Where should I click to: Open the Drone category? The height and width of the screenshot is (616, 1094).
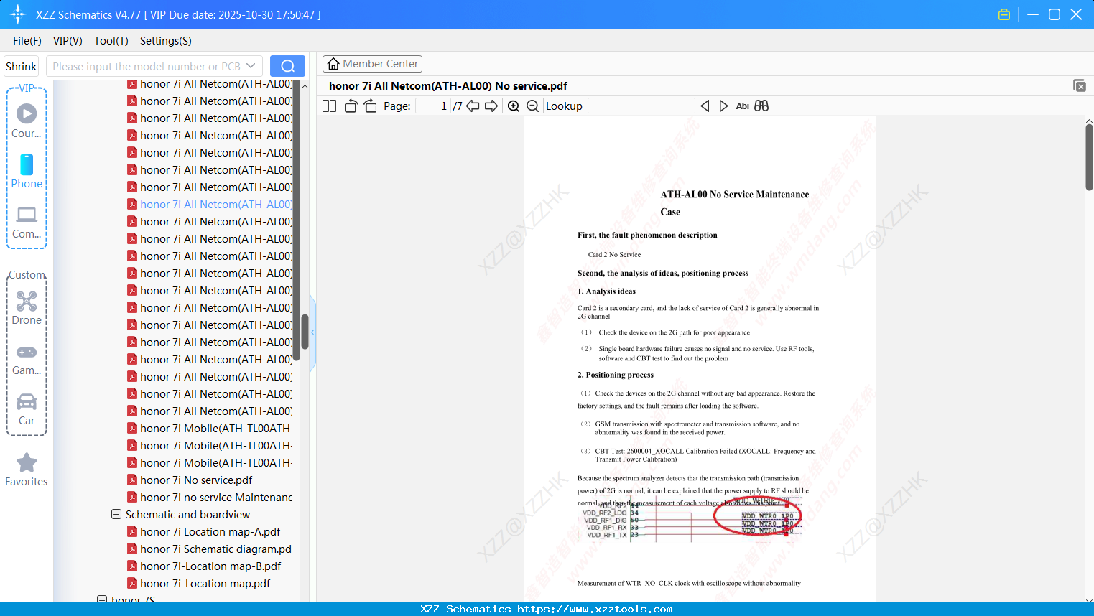(27, 308)
